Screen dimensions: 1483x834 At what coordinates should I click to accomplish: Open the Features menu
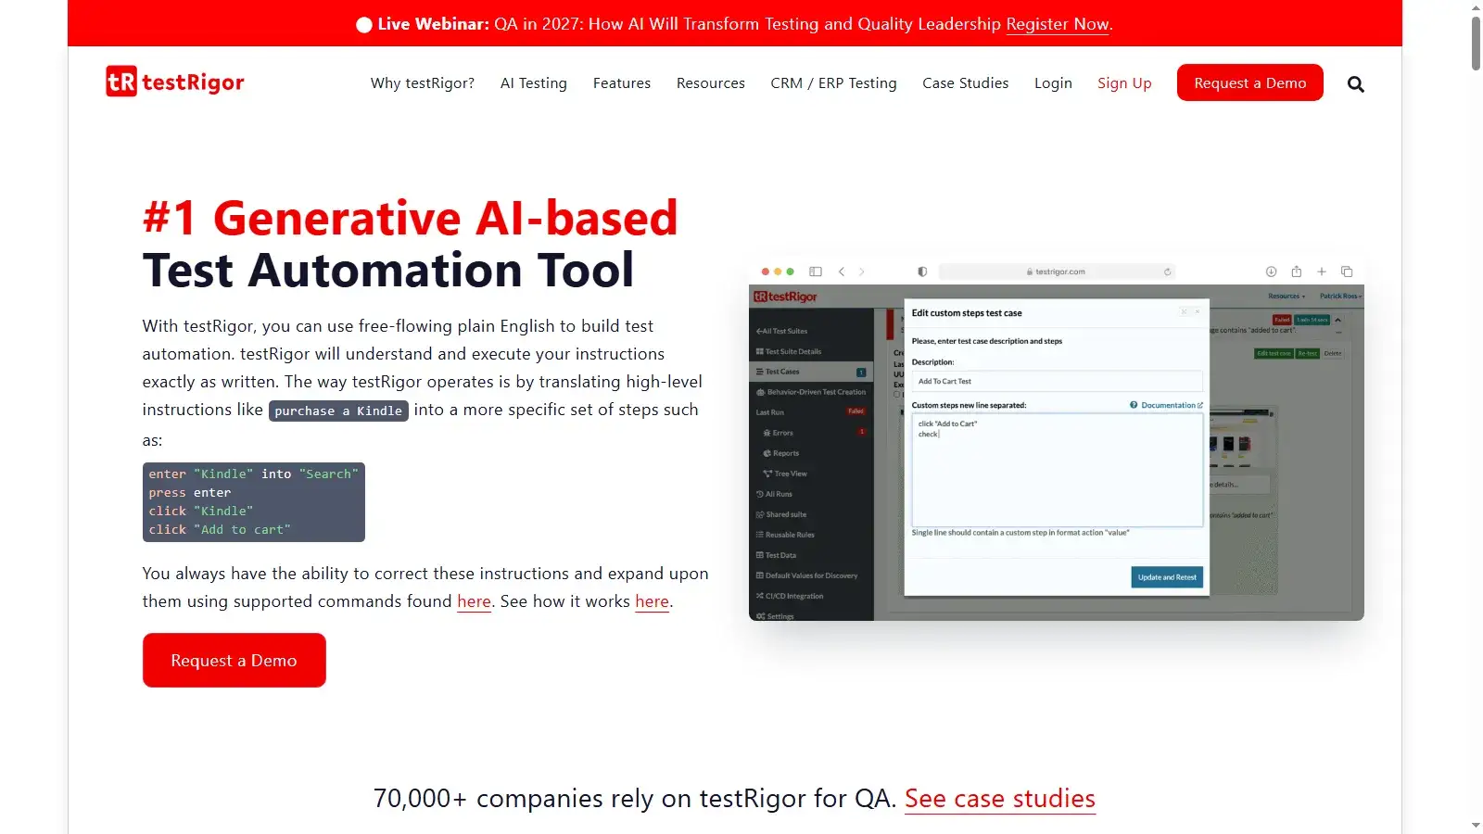[x=622, y=83]
